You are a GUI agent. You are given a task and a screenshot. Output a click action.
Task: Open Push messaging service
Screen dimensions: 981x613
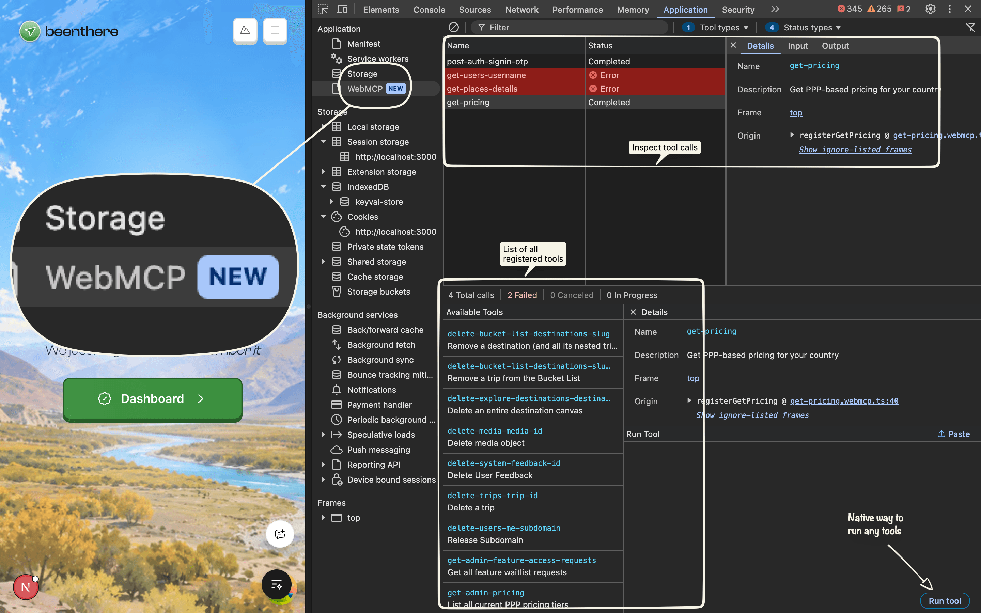point(378,450)
